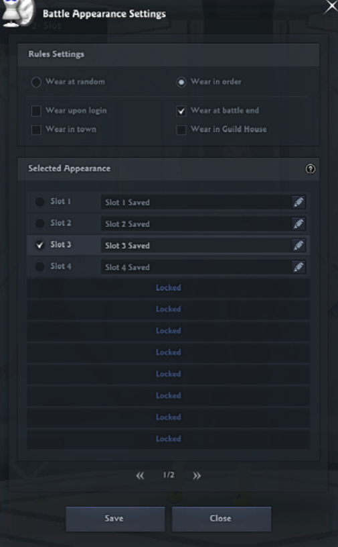The height and width of the screenshot is (547, 338).
Task: Click the first Locked slot row
Action: [x=168, y=288]
